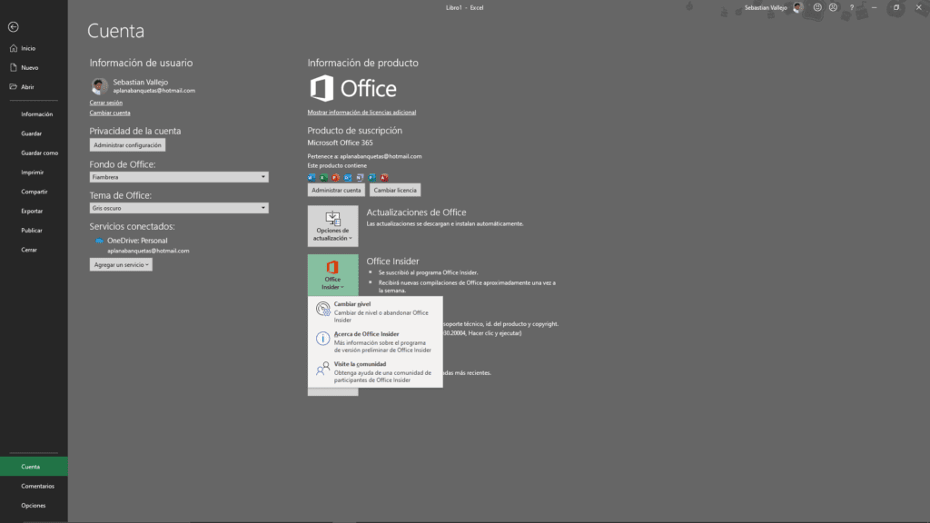This screenshot has width=930, height=523.
Task: Click the Outlook app icon
Action: point(348,177)
